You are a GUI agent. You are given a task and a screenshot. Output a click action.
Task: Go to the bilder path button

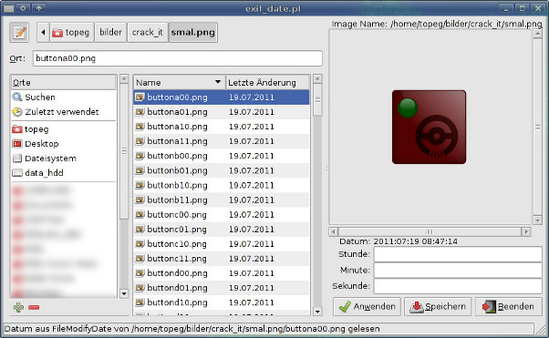click(x=110, y=33)
